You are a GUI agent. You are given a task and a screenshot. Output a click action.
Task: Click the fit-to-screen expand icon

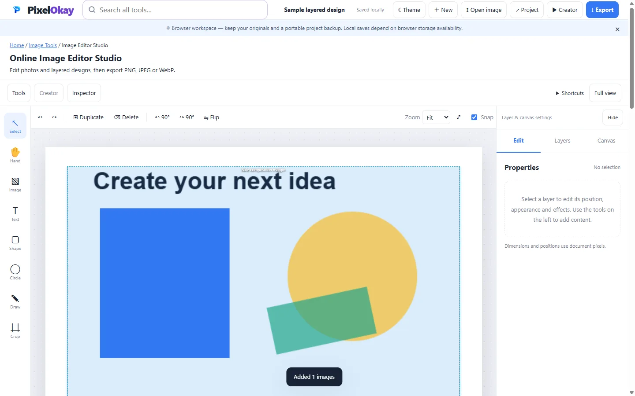coord(459,117)
